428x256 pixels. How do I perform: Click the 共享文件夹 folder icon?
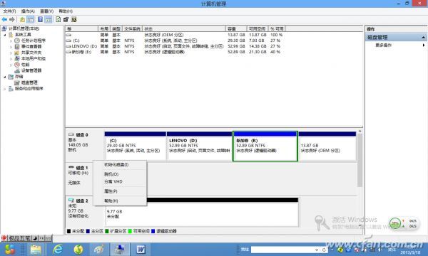coord(17,53)
